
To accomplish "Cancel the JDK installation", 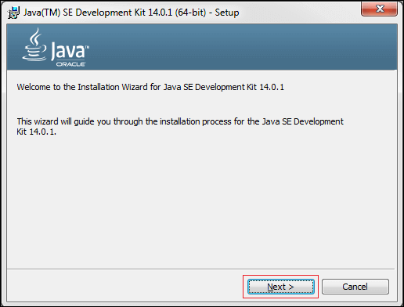I will [x=355, y=287].
